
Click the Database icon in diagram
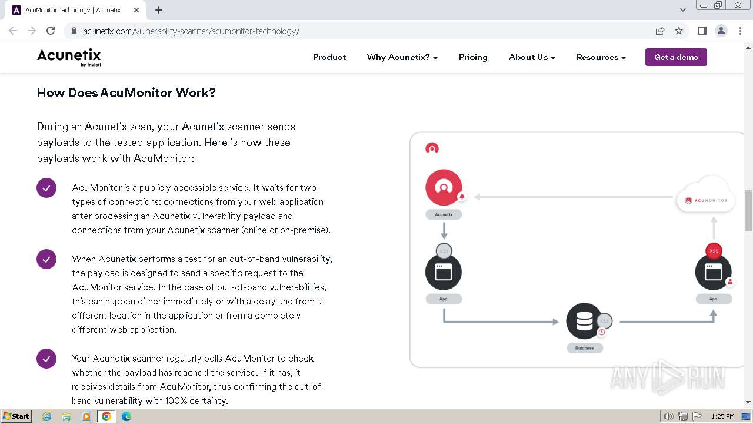click(584, 321)
